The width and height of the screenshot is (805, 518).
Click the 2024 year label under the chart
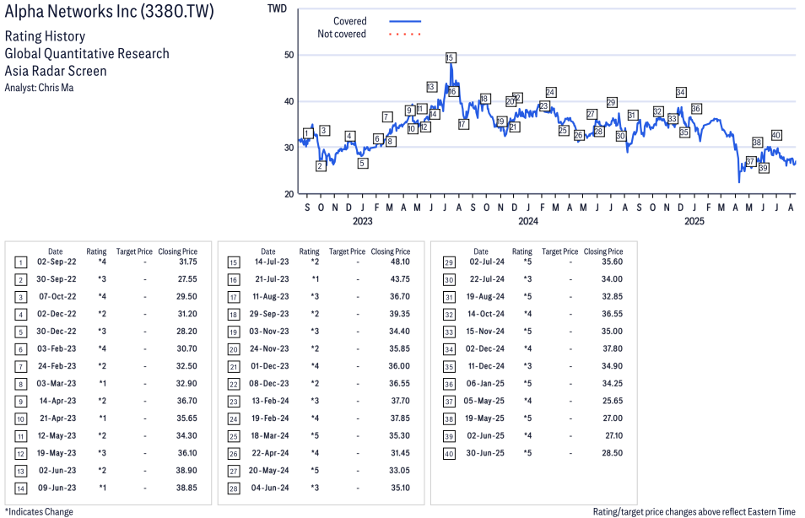(x=528, y=221)
